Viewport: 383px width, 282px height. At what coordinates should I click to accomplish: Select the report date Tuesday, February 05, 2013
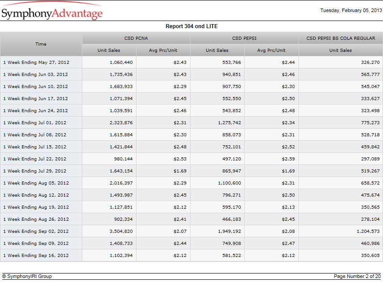pyautogui.click(x=351, y=10)
